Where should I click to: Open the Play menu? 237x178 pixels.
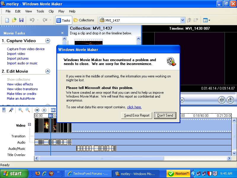click(61, 11)
